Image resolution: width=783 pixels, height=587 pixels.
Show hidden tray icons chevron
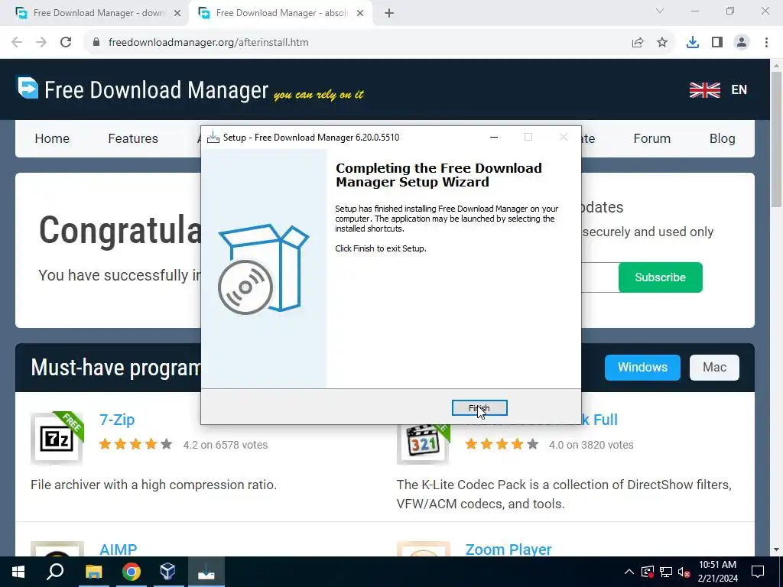point(629,572)
